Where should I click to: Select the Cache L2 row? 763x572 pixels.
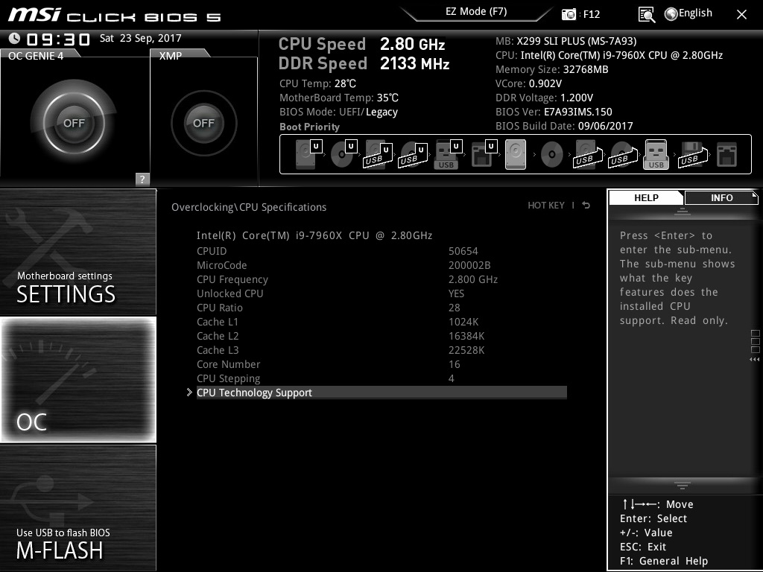click(381, 336)
